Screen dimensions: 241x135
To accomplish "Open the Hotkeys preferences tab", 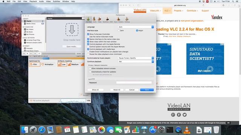I will tap(127, 20).
